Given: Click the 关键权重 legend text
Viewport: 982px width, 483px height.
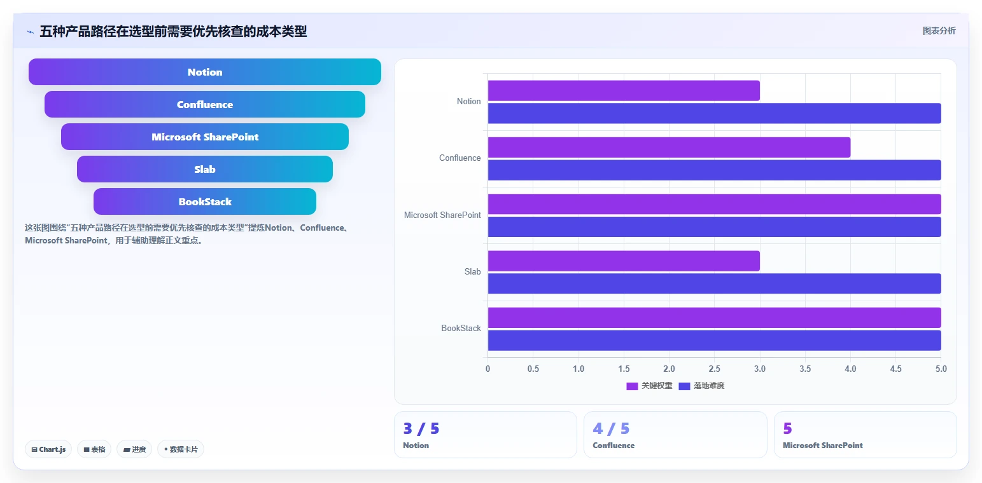Looking at the screenshot, I should tap(657, 386).
